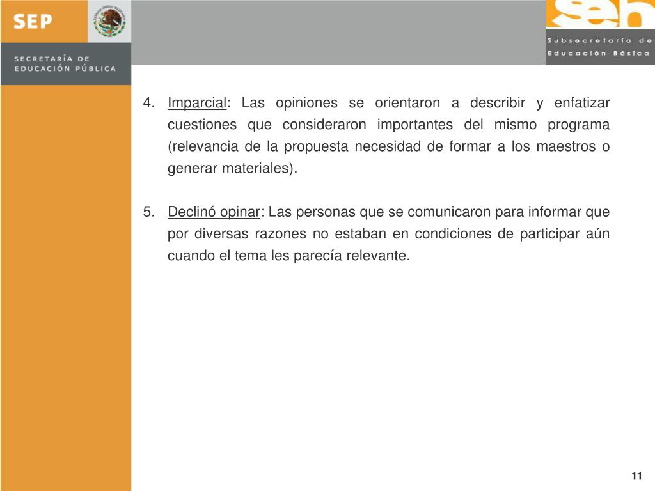The width and height of the screenshot is (655, 491).
Task: Click list number 5.
Action: tap(148, 212)
